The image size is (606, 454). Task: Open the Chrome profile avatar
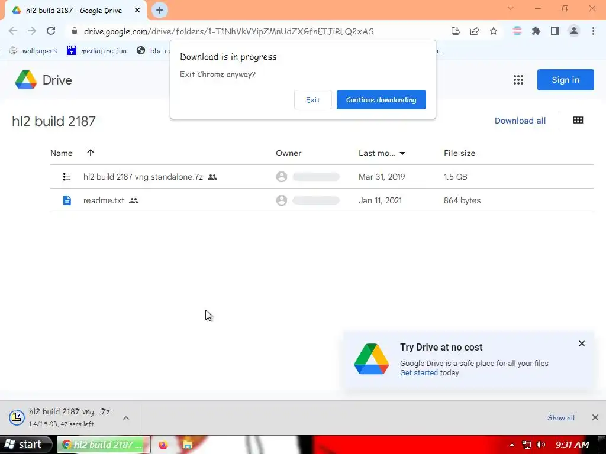pos(574,31)
